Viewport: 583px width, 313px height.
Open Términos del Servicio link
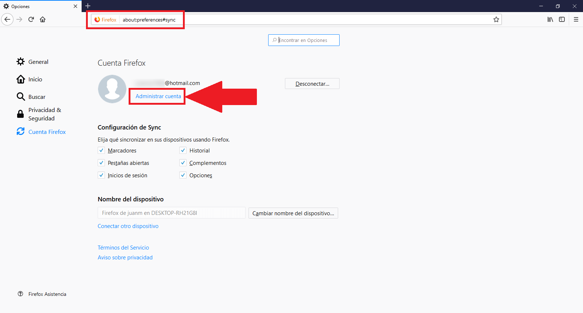click(123, 248)
